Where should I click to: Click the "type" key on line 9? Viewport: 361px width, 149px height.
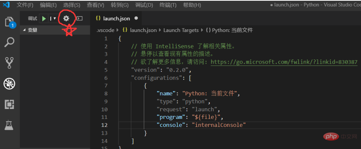pos(166,101)
